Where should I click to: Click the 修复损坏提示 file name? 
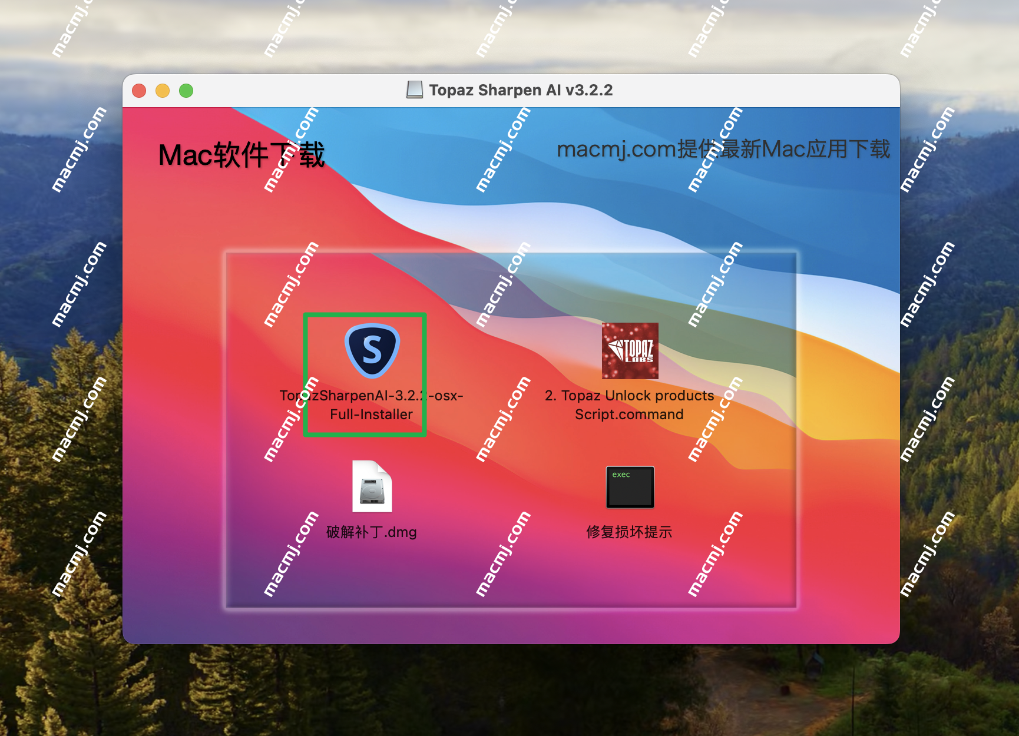629,532
